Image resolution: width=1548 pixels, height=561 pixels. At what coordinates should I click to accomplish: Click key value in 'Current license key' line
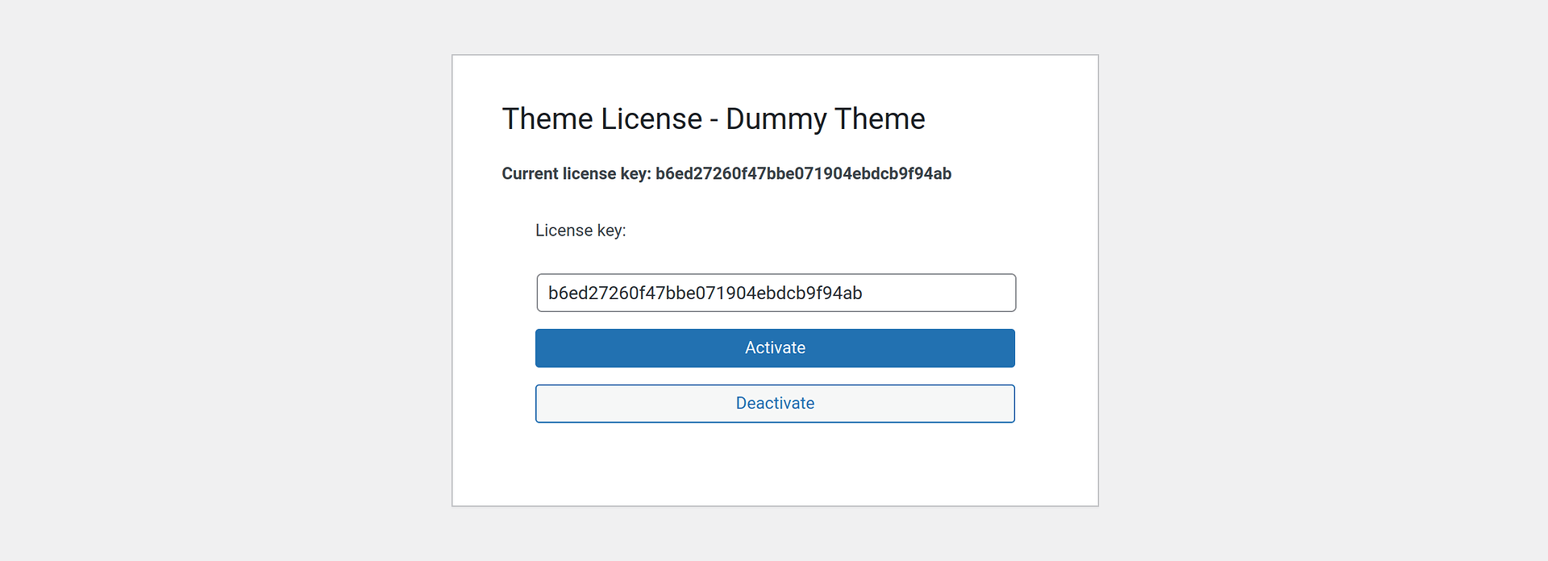click(803, 174)
